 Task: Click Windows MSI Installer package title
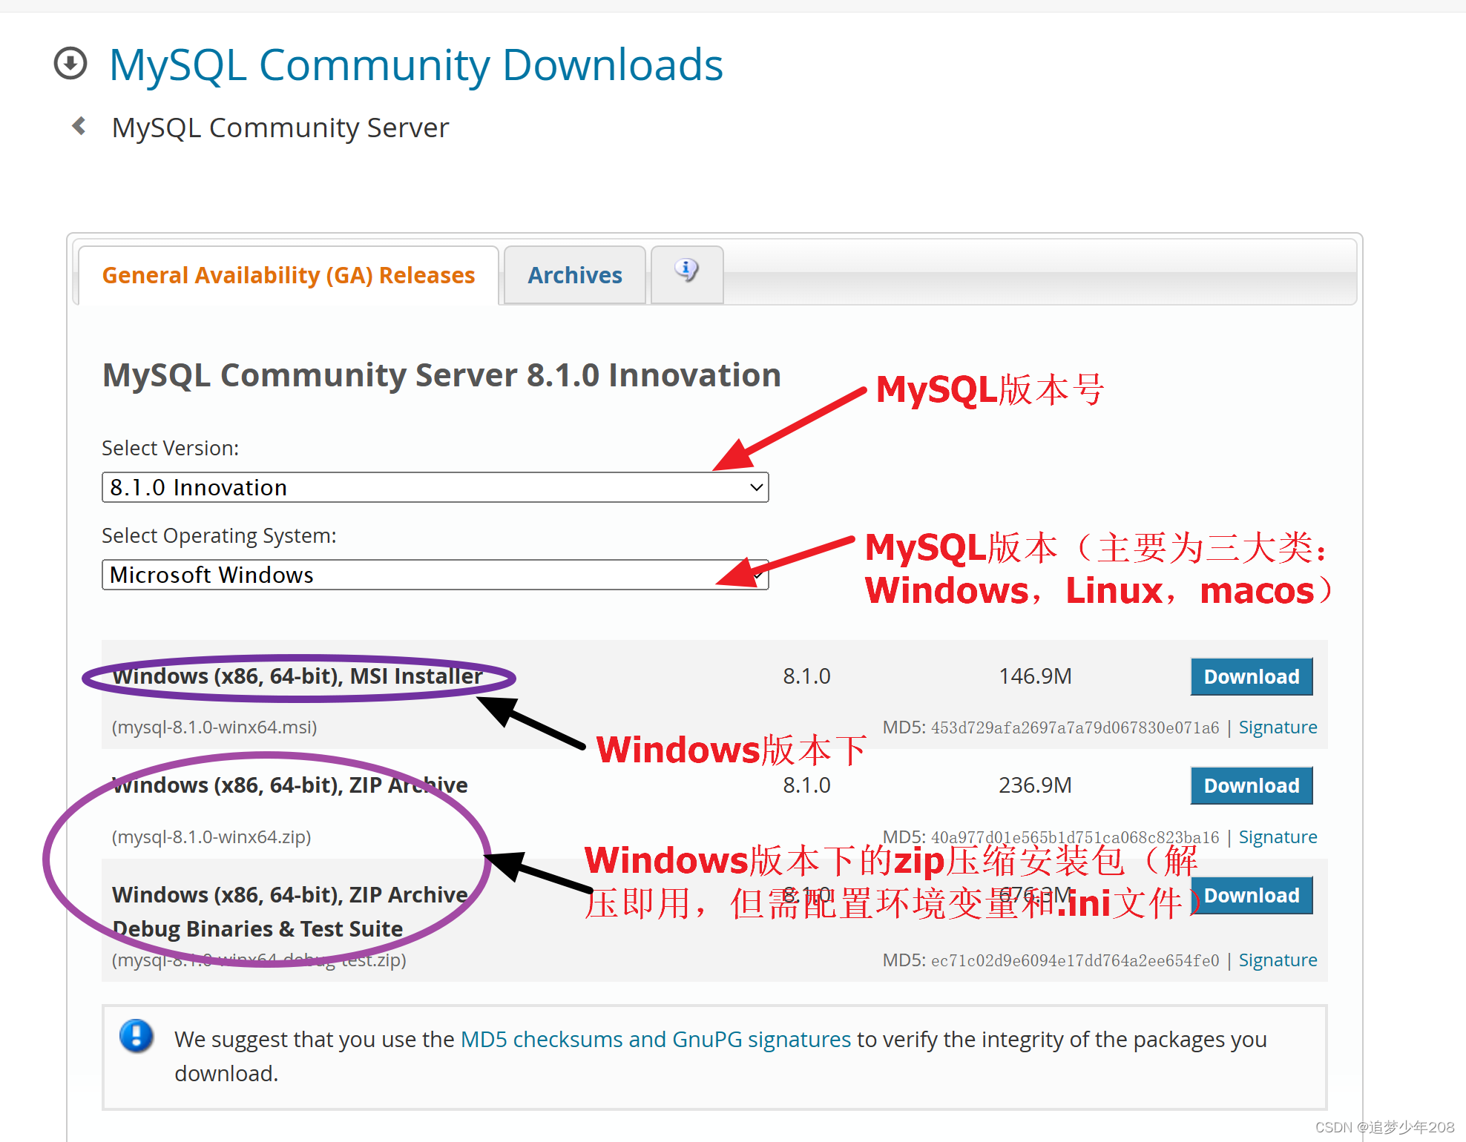tap(297, 676)
